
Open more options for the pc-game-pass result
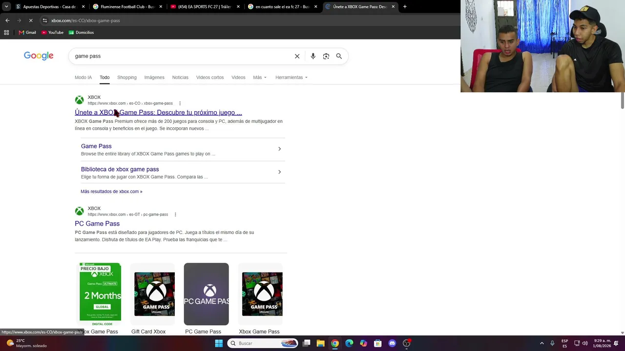click(175, 214)
